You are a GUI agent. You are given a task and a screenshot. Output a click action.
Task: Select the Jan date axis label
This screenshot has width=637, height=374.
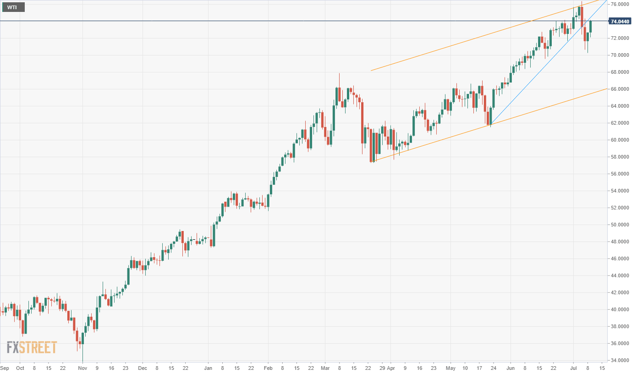coord(208,368)
